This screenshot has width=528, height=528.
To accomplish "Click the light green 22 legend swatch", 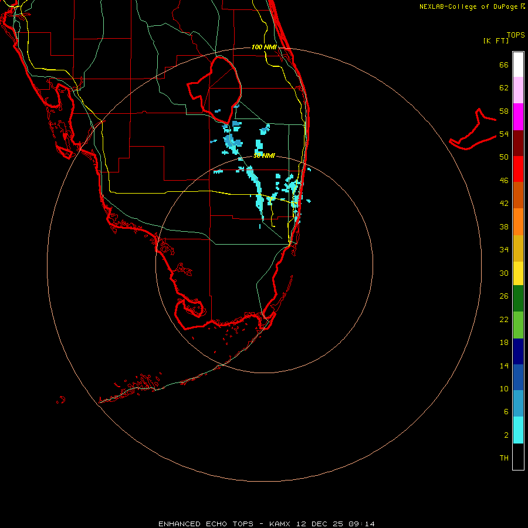I will tap(518, 325).
